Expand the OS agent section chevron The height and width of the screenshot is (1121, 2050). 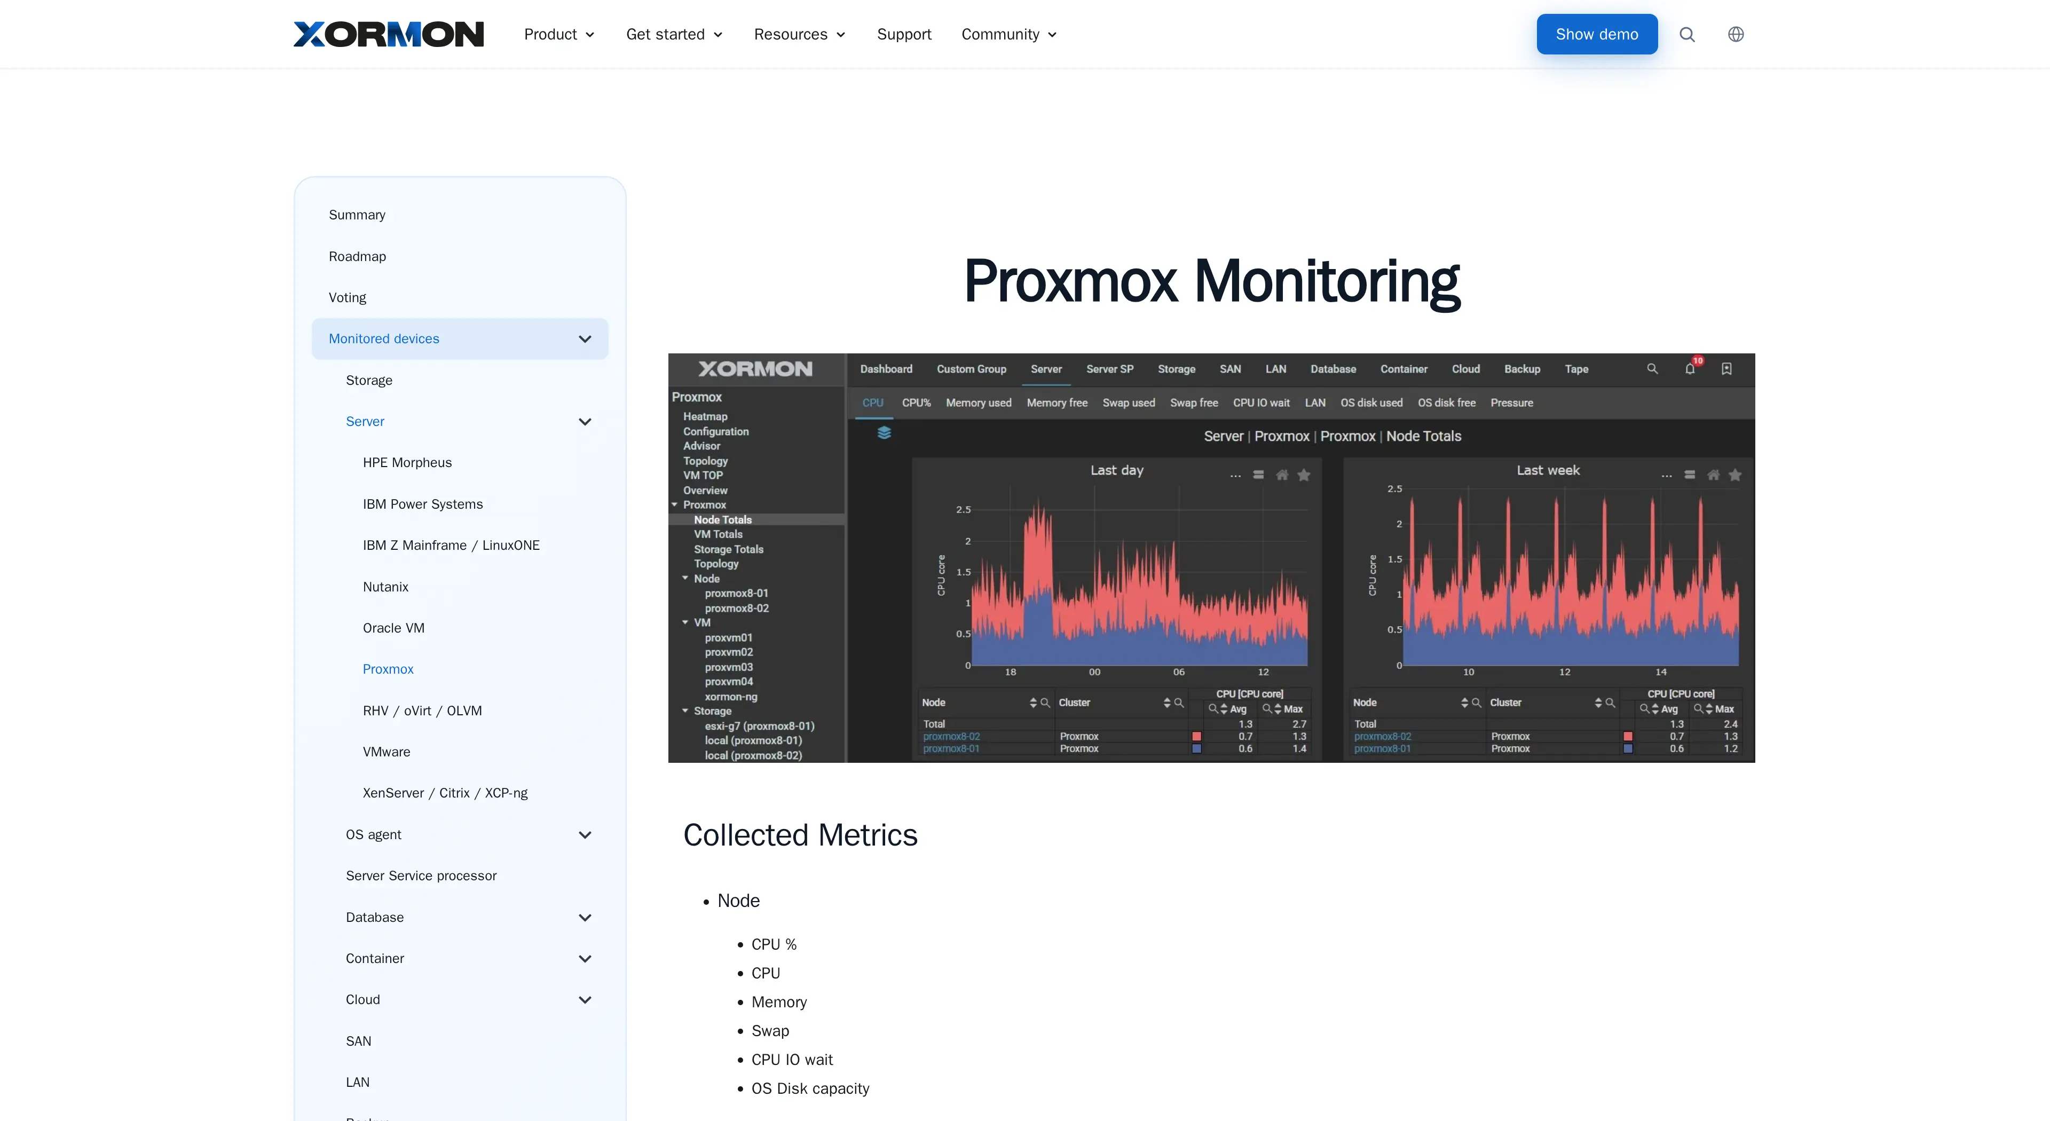pos(585,834)
